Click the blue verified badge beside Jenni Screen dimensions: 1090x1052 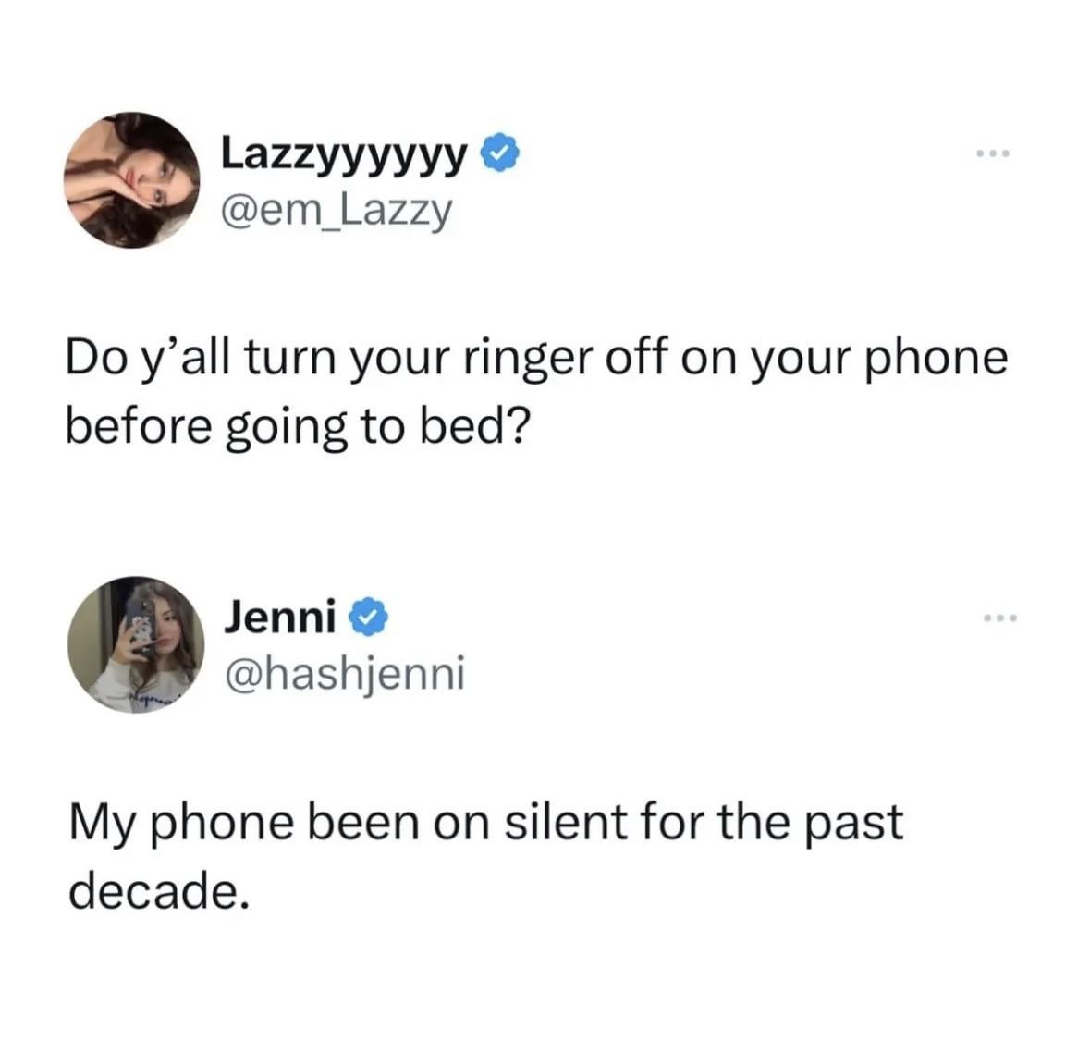click(369, 616)
